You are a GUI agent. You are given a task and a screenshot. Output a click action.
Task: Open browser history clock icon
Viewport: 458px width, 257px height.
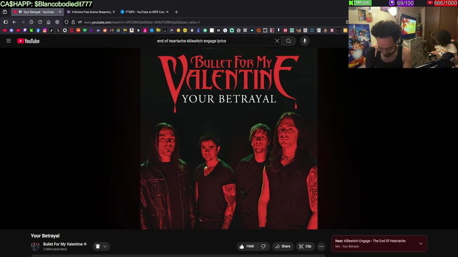pyautogui.click(x=31, y=22)
